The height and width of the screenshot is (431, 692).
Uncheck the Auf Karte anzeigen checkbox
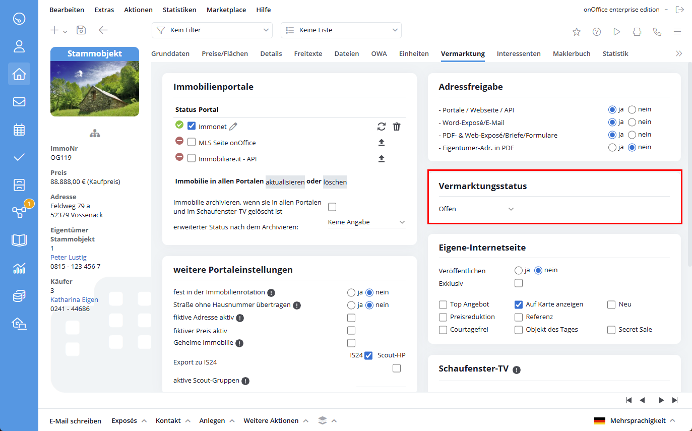[x=519, y=304]
